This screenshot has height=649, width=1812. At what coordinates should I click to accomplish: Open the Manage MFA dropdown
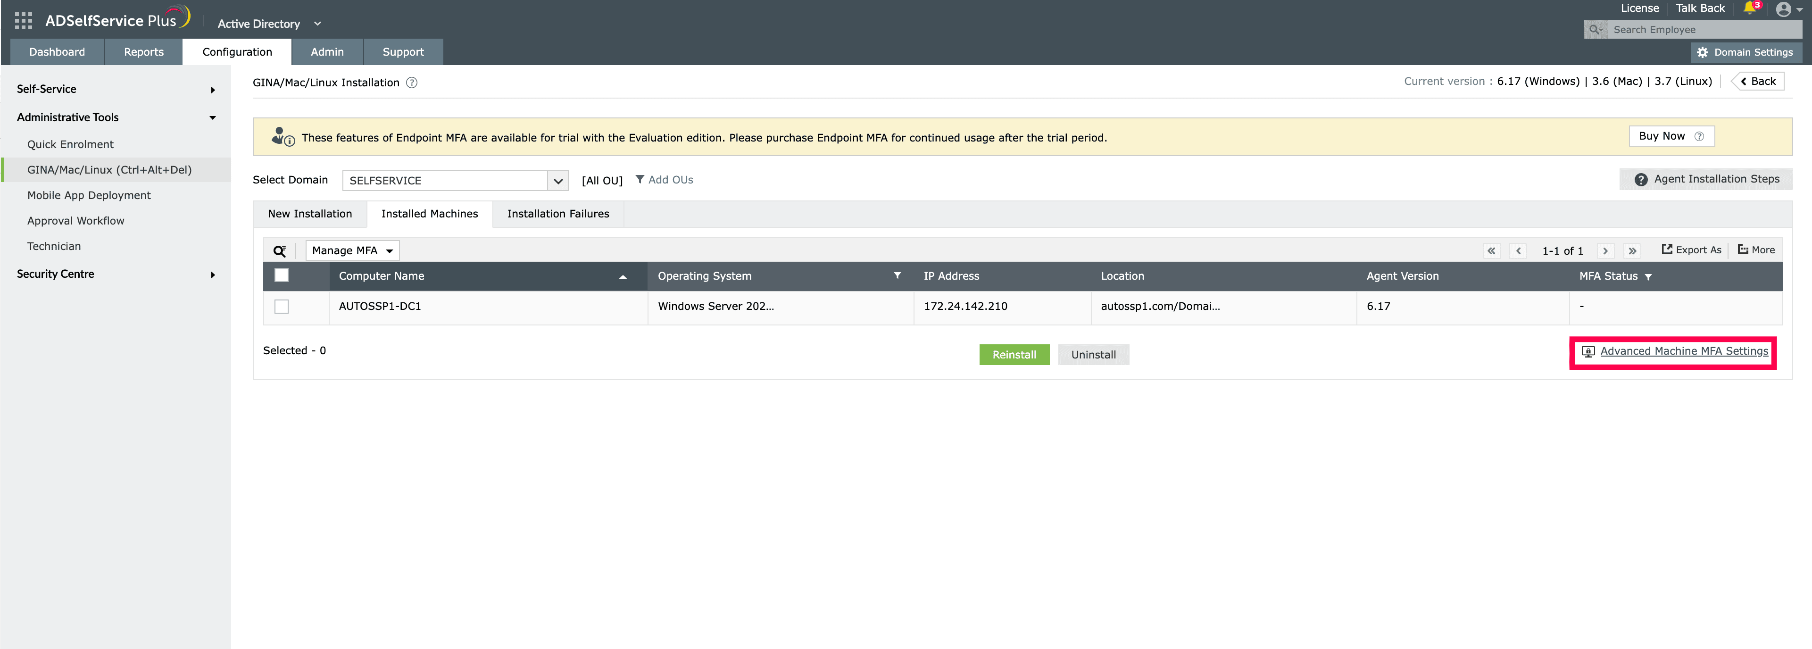(x=352, y=250)
